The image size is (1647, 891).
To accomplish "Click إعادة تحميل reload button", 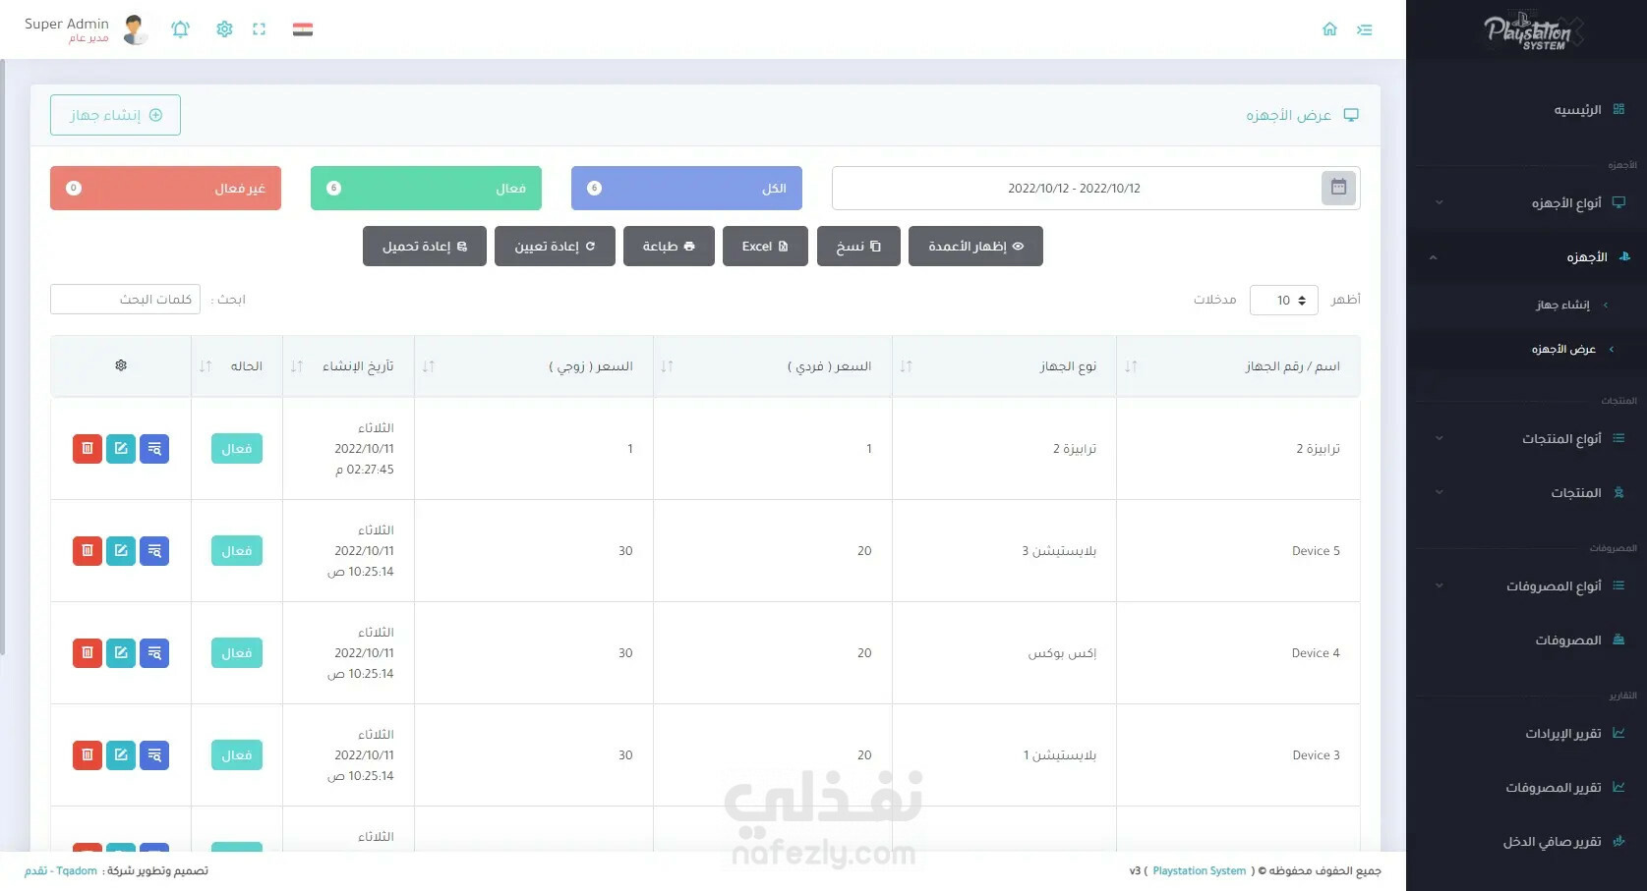I will point(425,247).
